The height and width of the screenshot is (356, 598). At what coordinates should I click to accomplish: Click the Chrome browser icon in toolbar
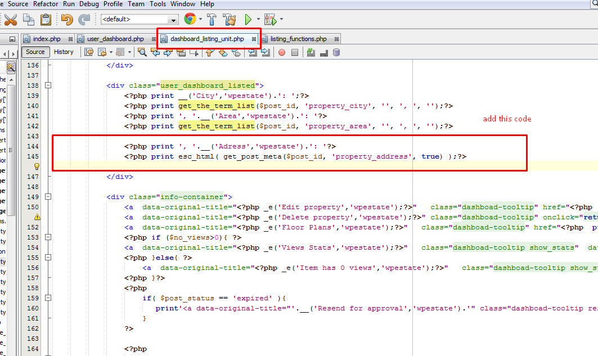(190, 20)
